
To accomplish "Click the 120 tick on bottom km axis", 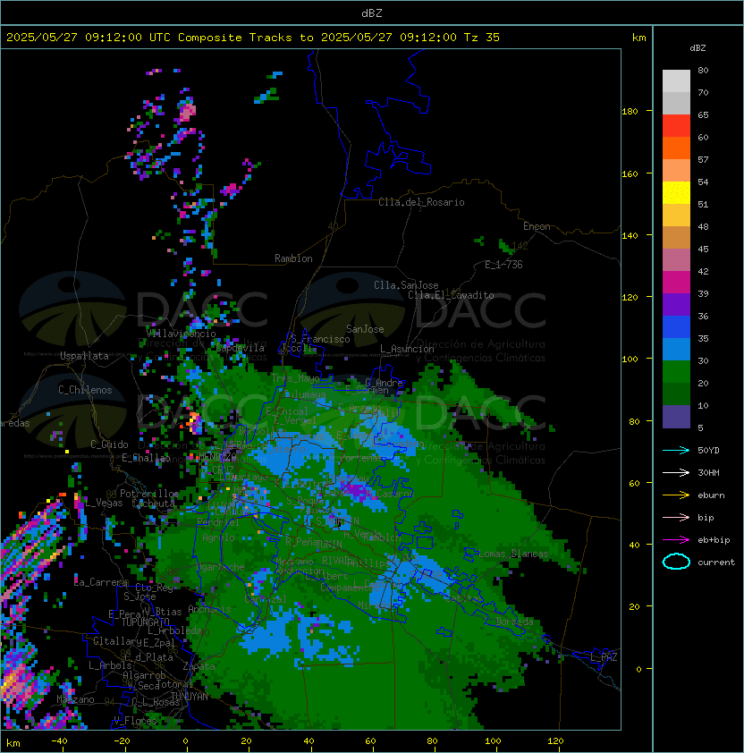I will click(x=555, y=741).
